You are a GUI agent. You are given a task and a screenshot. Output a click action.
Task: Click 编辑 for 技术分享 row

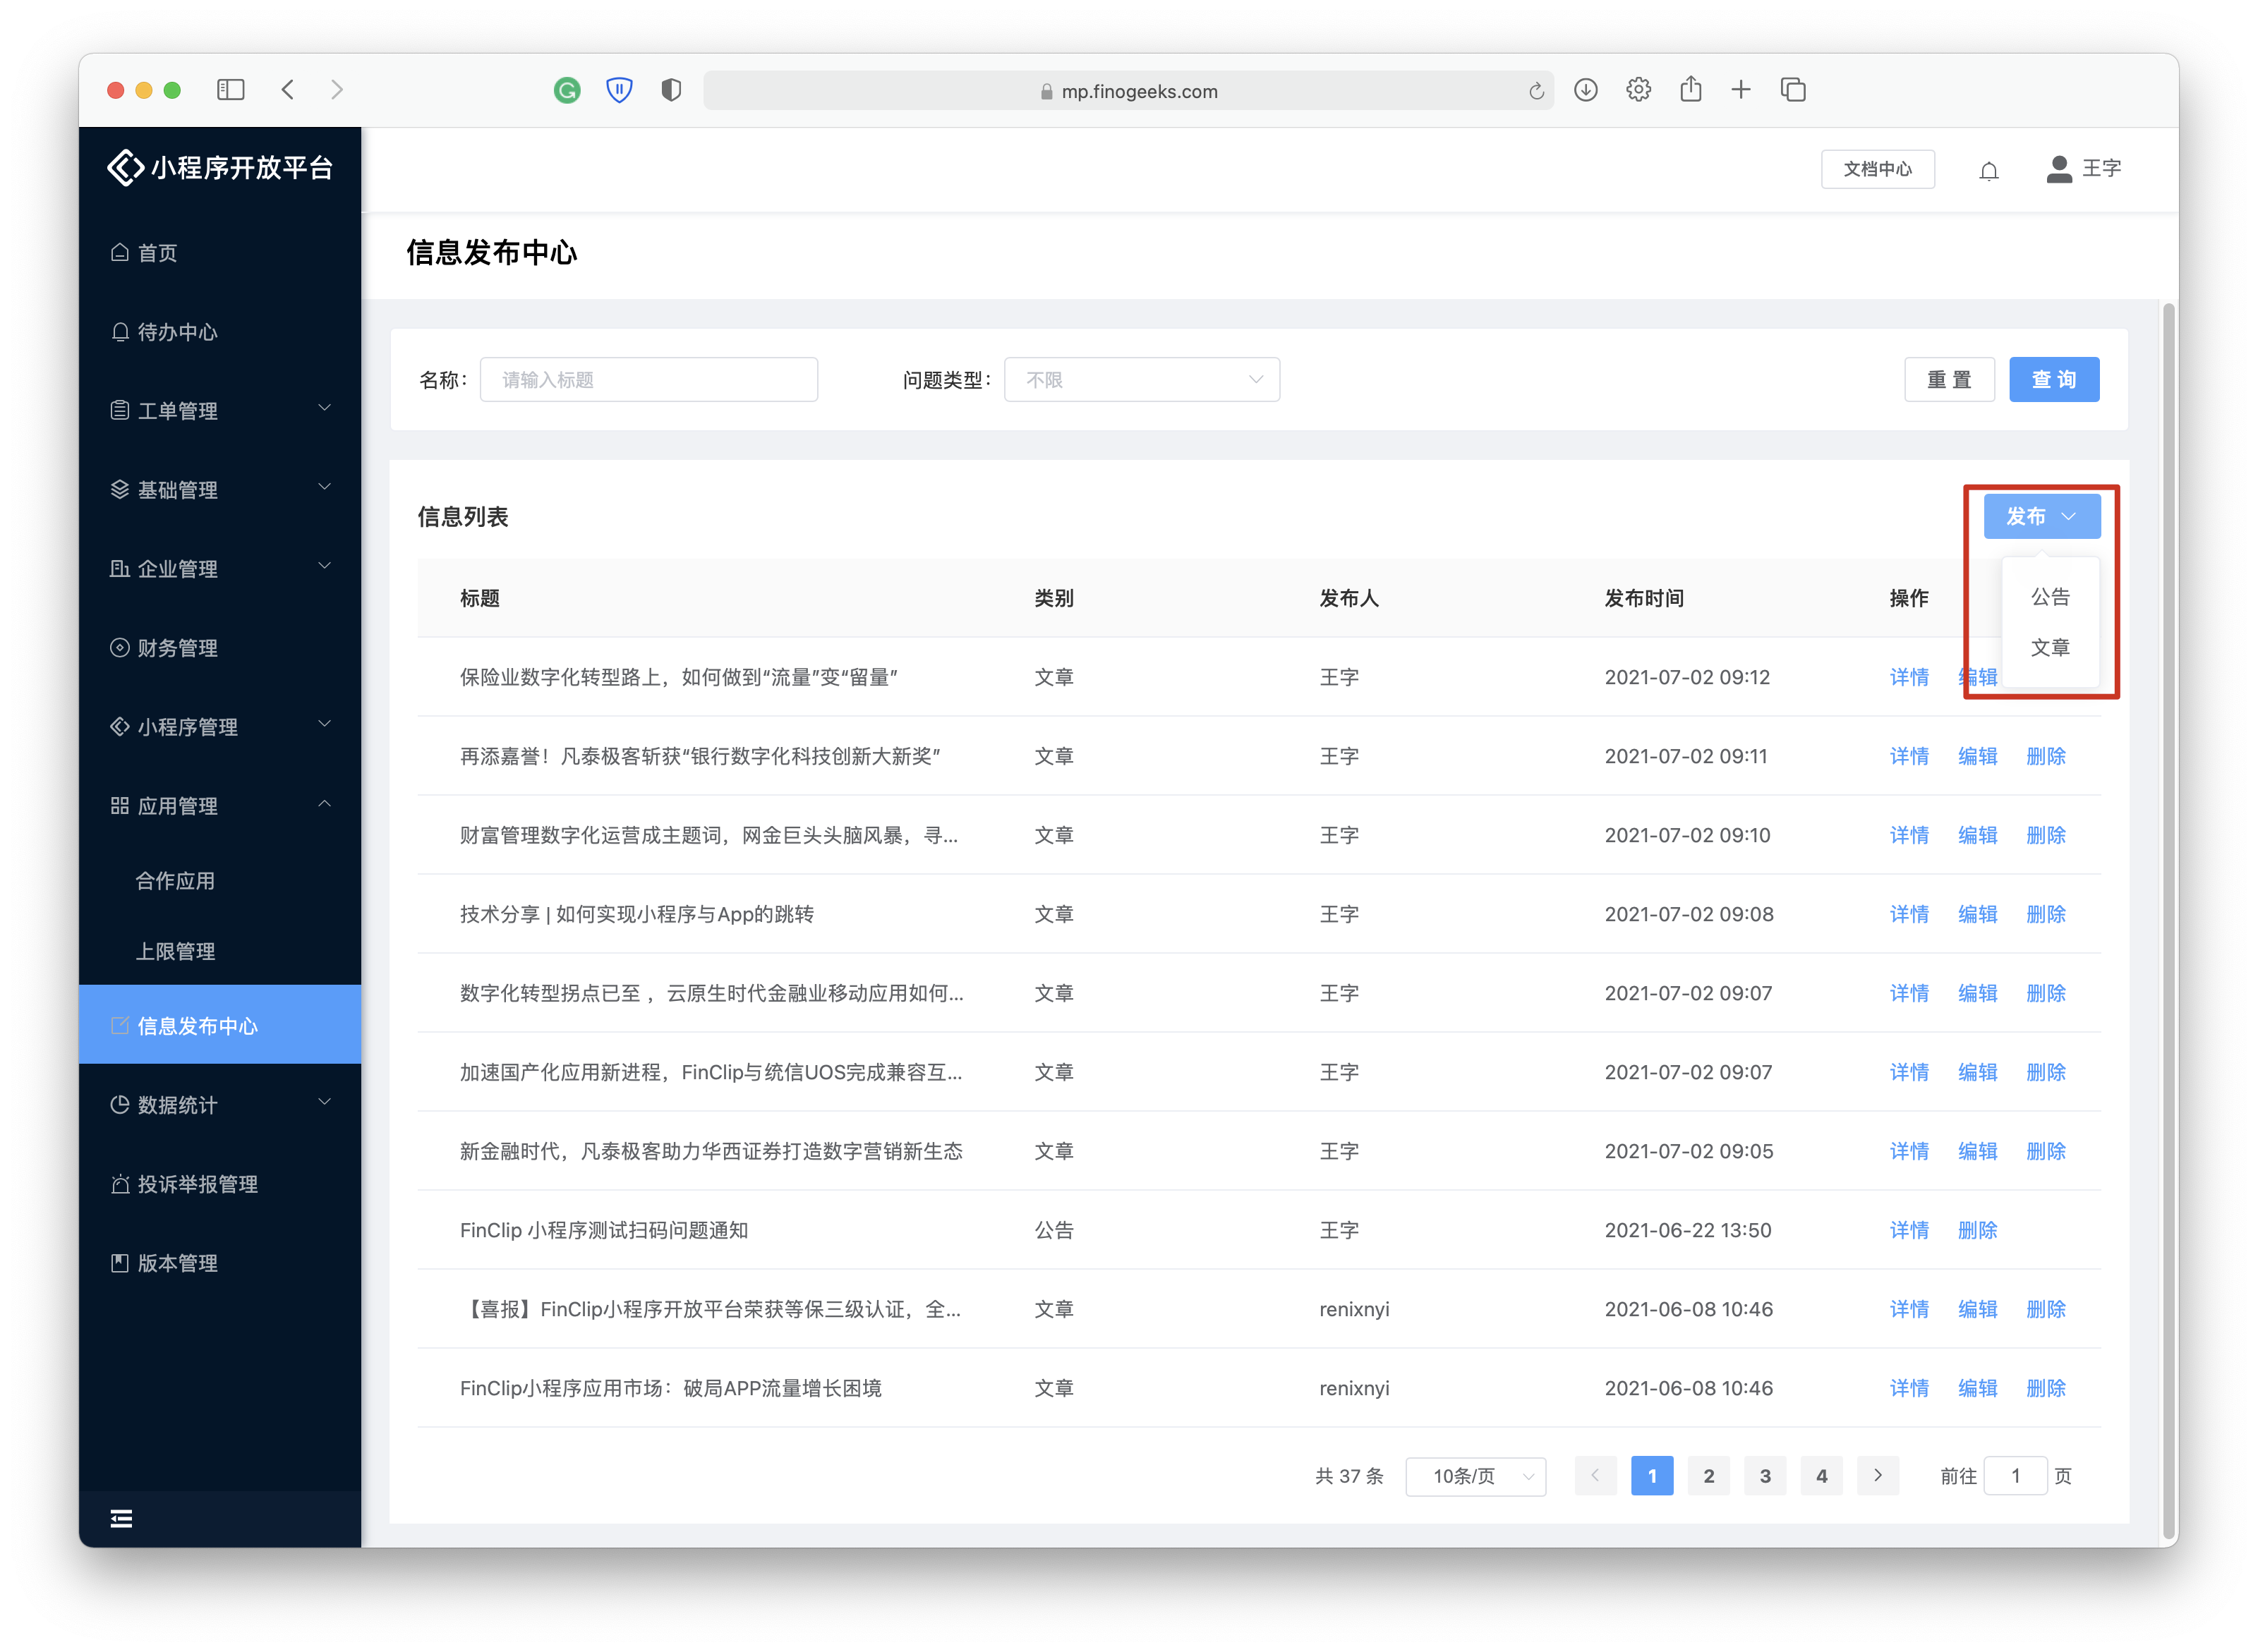click(1977, 914)
